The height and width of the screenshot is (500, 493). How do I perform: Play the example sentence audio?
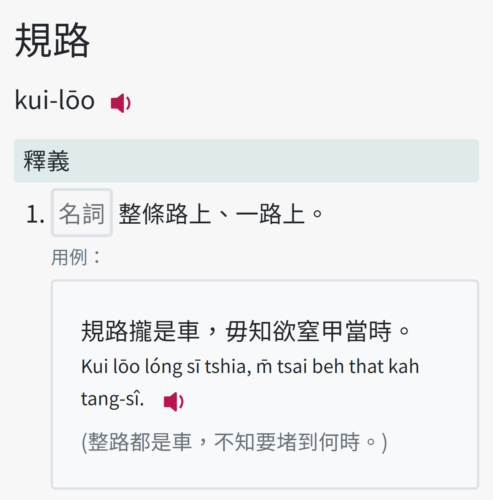[x=174, y=401]
